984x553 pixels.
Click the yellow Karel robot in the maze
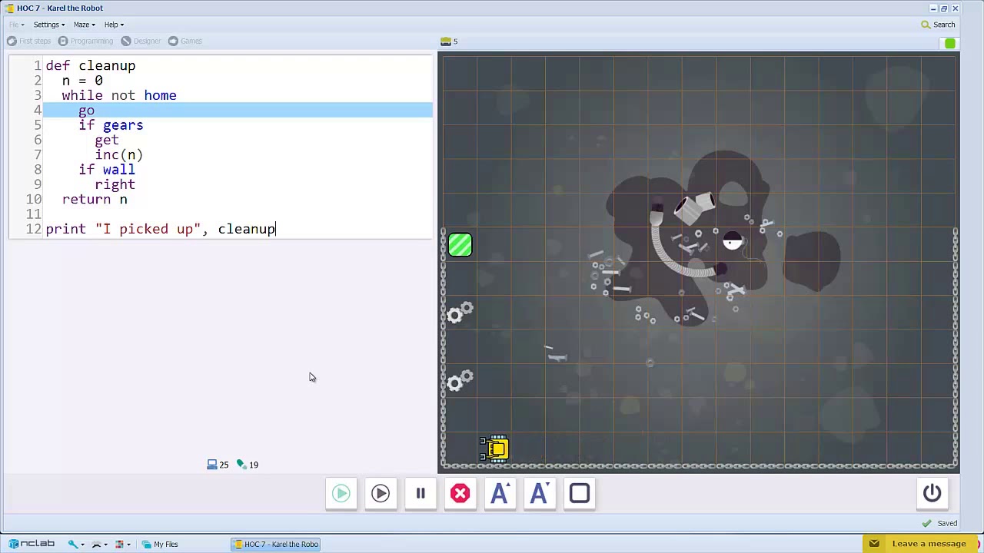click(494, 448)
